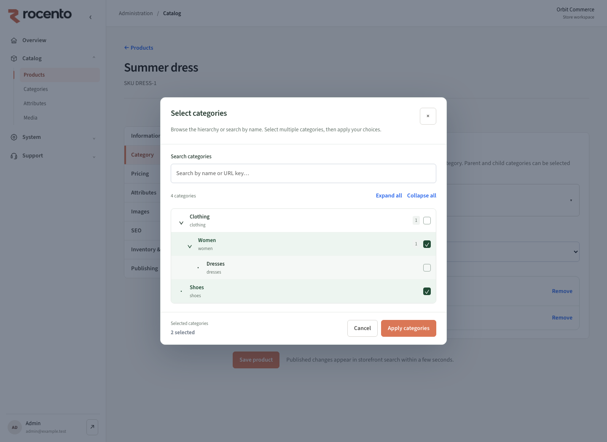Close the Select categories dialog

pyautogui.click(x=428, y=116)
